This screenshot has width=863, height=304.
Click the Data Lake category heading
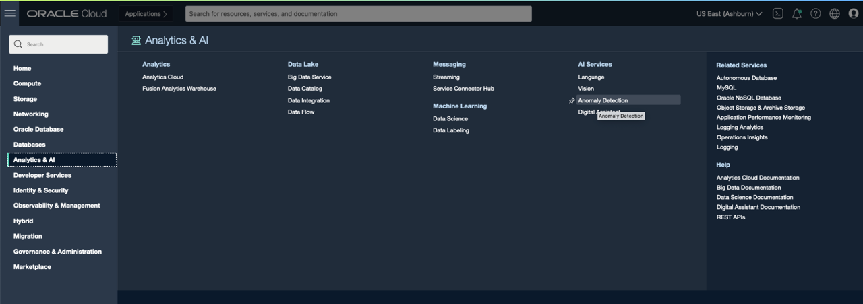(x=303, y=64)
